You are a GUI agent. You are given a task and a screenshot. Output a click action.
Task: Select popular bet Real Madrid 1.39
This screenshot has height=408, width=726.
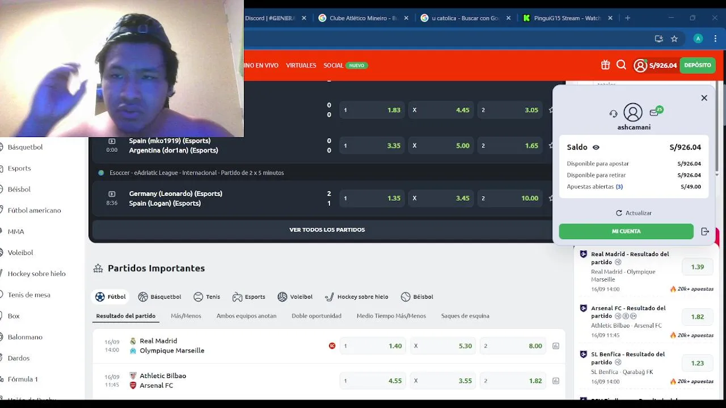[697, 267]
